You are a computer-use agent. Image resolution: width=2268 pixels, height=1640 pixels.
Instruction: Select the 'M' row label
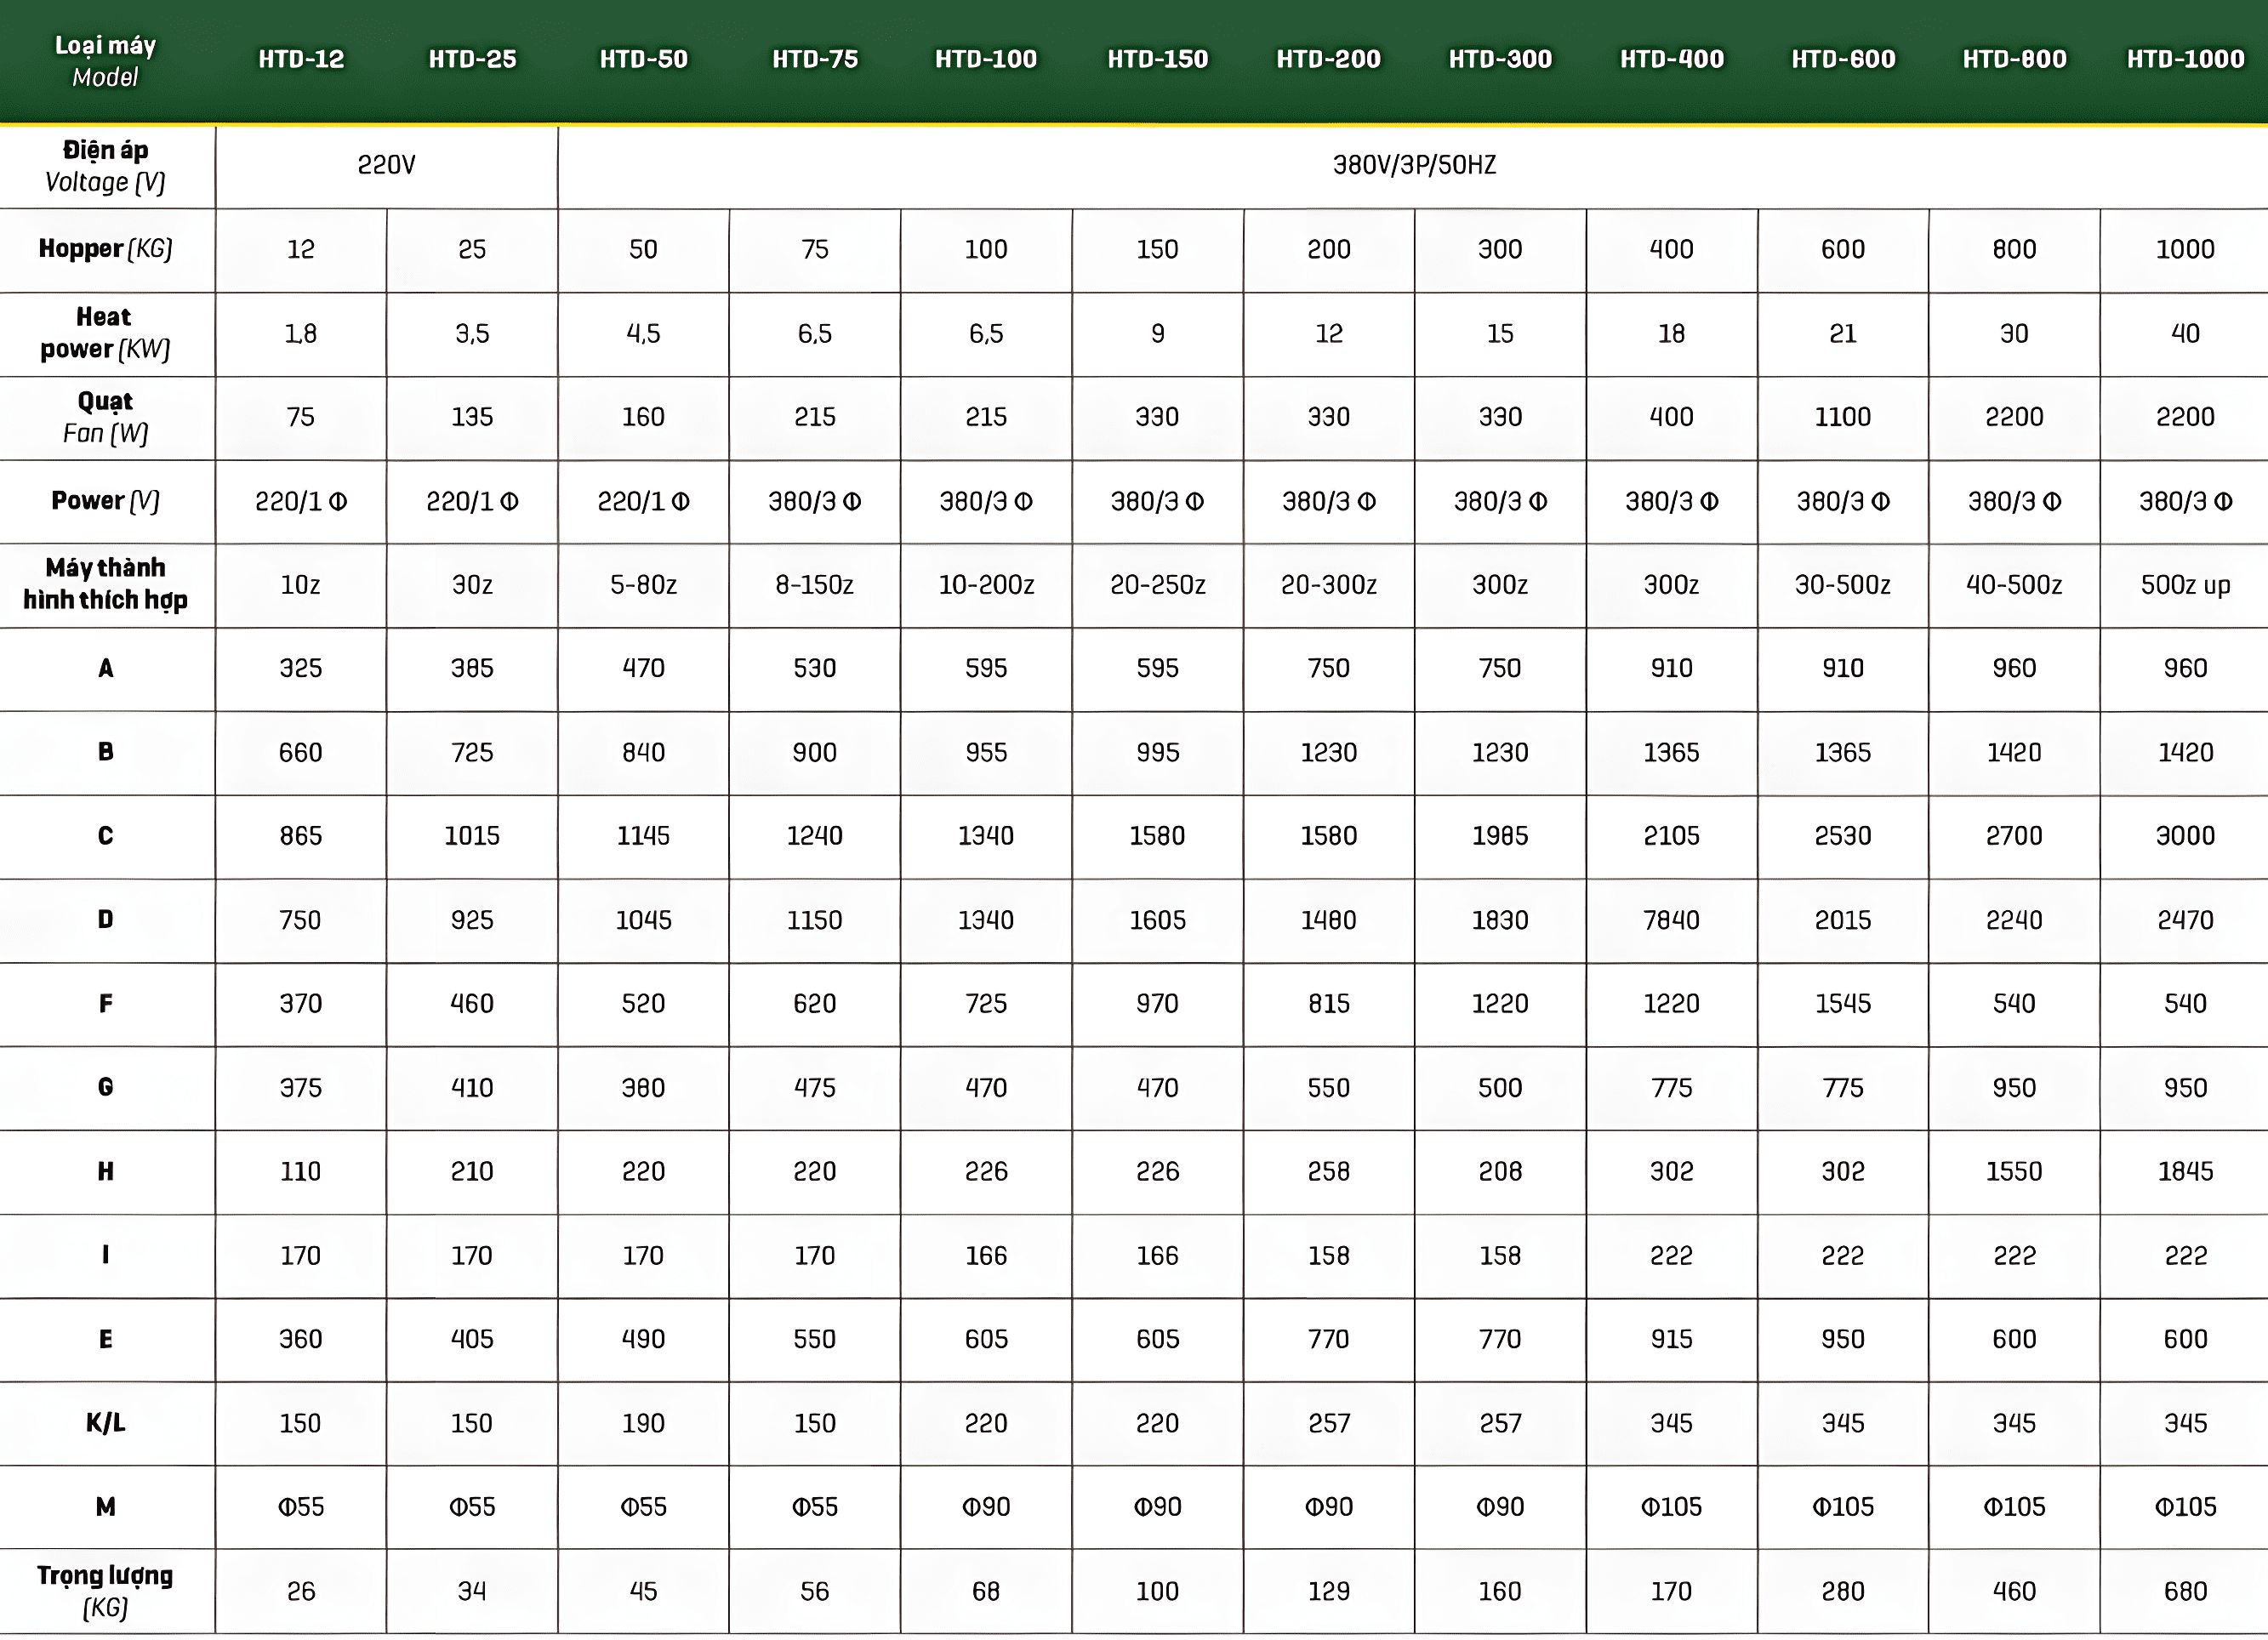point(105,1507)
